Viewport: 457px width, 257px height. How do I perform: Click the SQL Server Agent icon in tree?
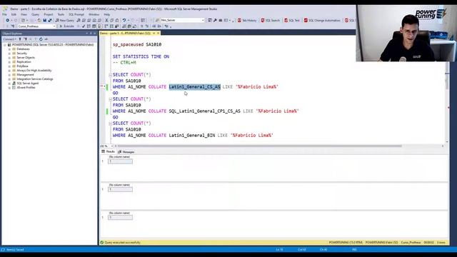coord(14,84)
